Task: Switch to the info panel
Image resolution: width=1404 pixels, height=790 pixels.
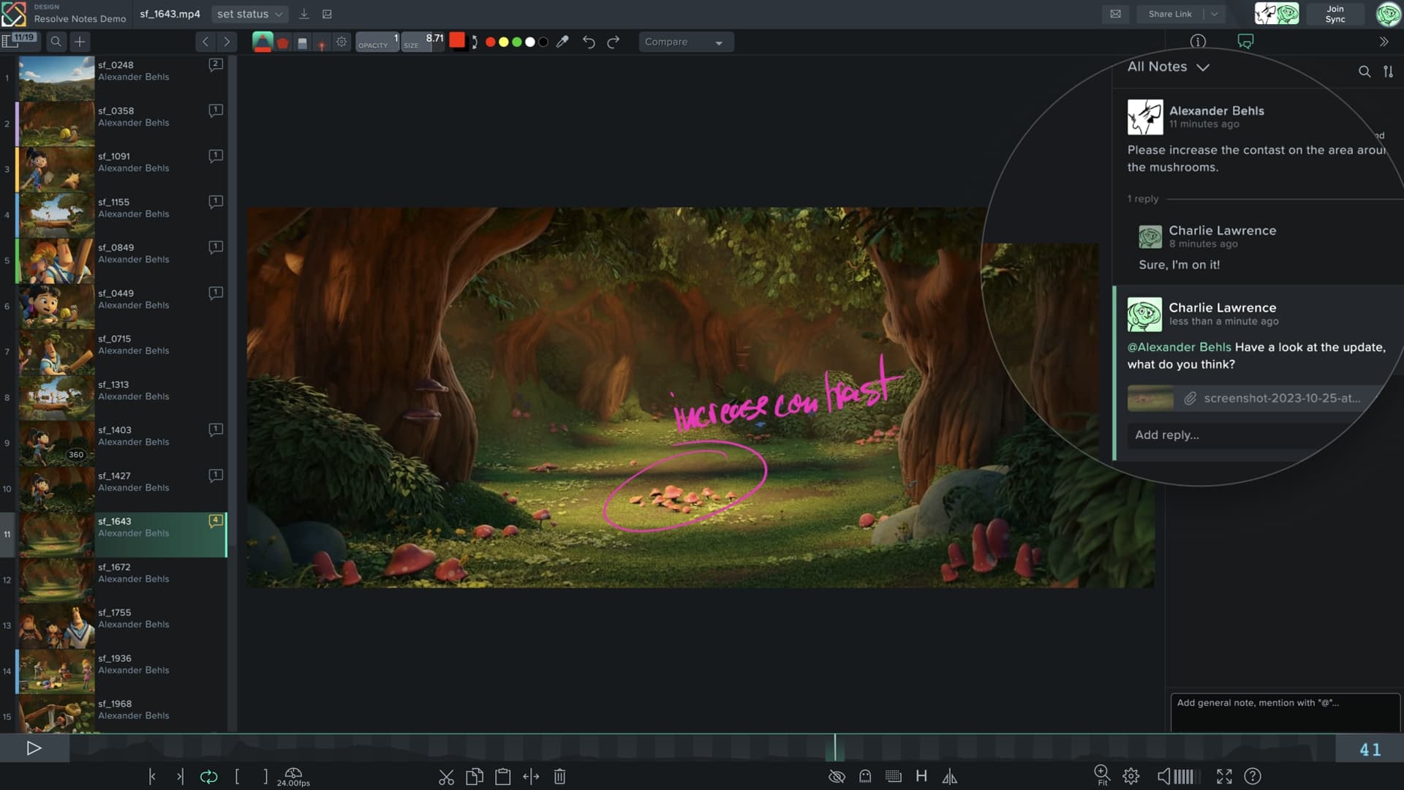Action: tap(1198, 42)
